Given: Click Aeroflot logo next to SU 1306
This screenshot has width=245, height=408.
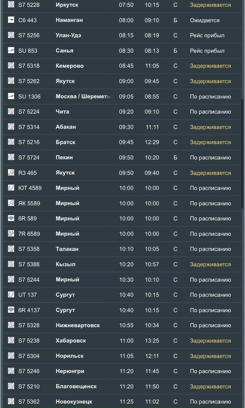Looking at the screenshot, I should pos(11,96).
